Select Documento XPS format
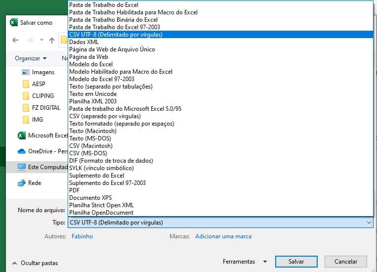 220,198
